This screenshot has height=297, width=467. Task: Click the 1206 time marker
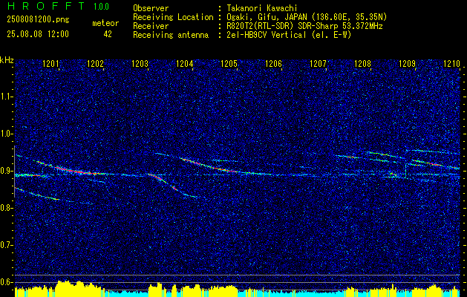pyautogui.click(x=274, y=63)
